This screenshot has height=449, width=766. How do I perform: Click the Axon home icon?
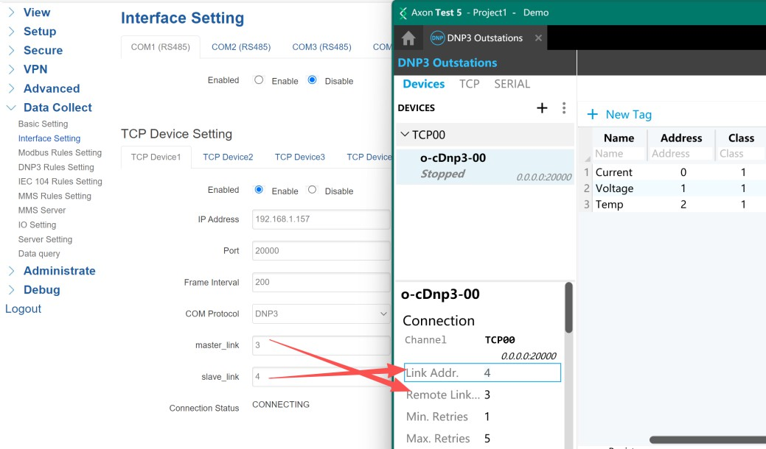408,38
